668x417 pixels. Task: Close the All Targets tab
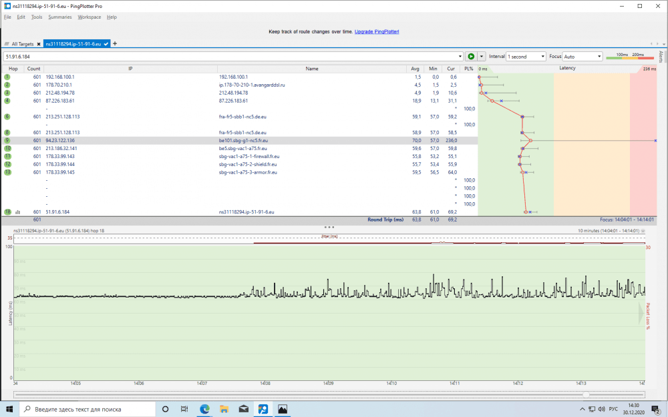point(39,43)
